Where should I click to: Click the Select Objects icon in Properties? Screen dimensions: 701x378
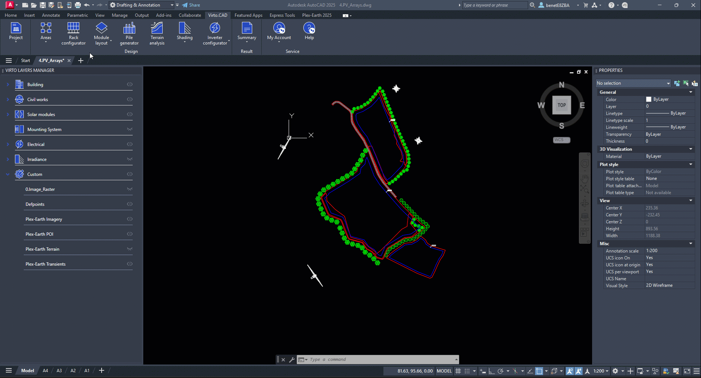click(x=686, y=83)
